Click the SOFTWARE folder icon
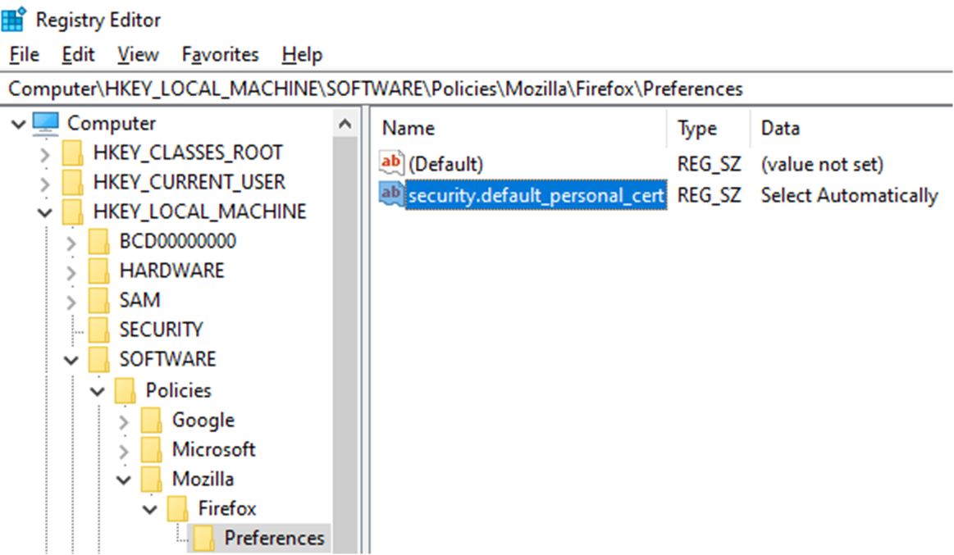 98,359
